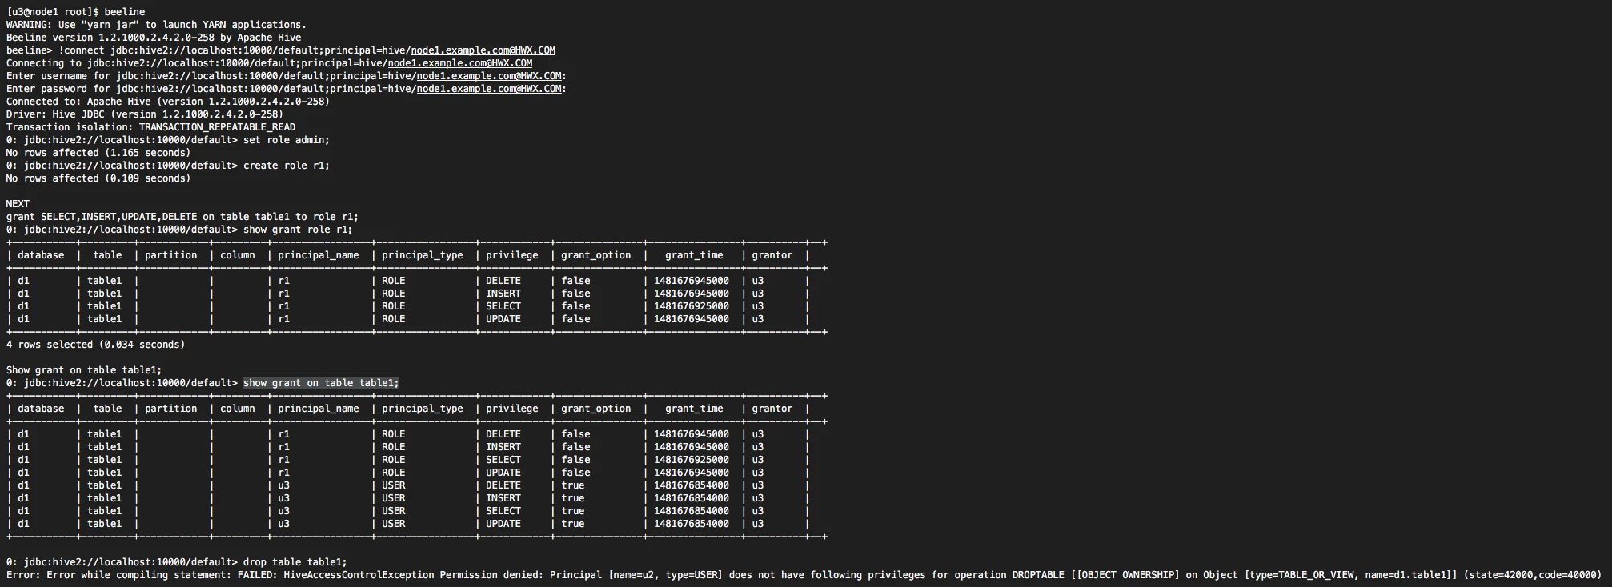The image size is (1612, 587).
Task: Click the TRANSACTION_REPEATABLE_READ text
Action: point(217,127)
